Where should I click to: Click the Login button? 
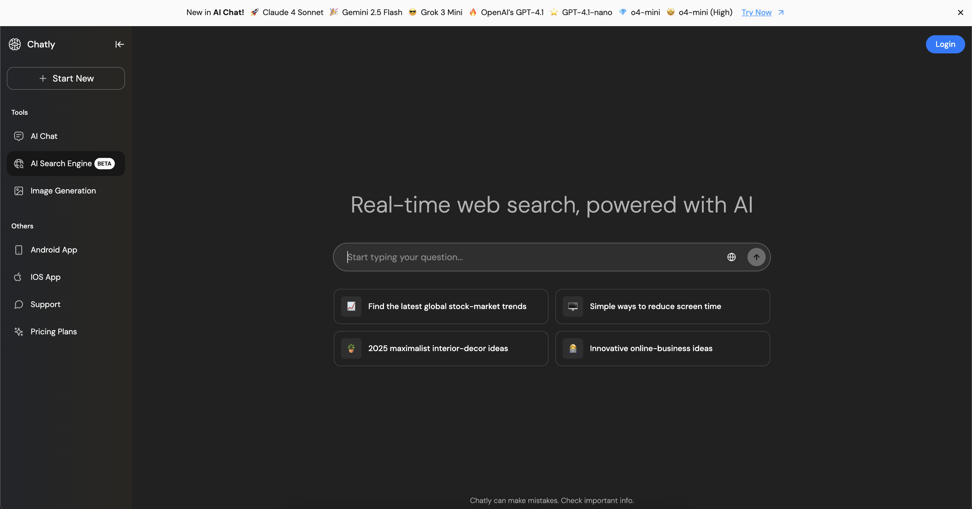pos(945,44)
